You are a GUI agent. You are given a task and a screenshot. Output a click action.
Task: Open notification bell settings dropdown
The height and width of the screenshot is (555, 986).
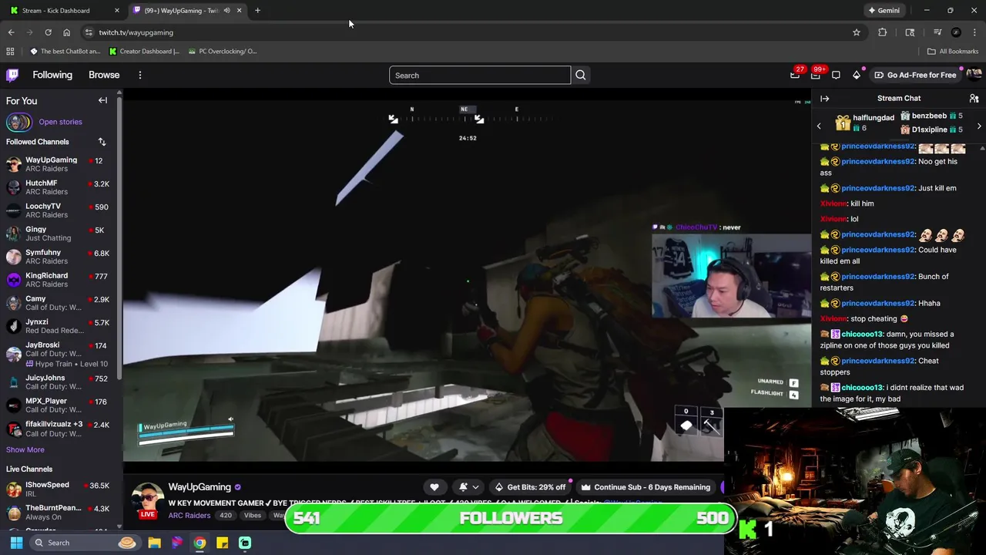click(x=468, y=487)
